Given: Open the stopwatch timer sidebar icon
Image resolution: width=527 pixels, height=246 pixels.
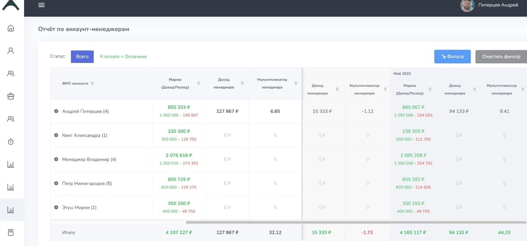Looking at the screenshot, I should (x=11, y=142).
